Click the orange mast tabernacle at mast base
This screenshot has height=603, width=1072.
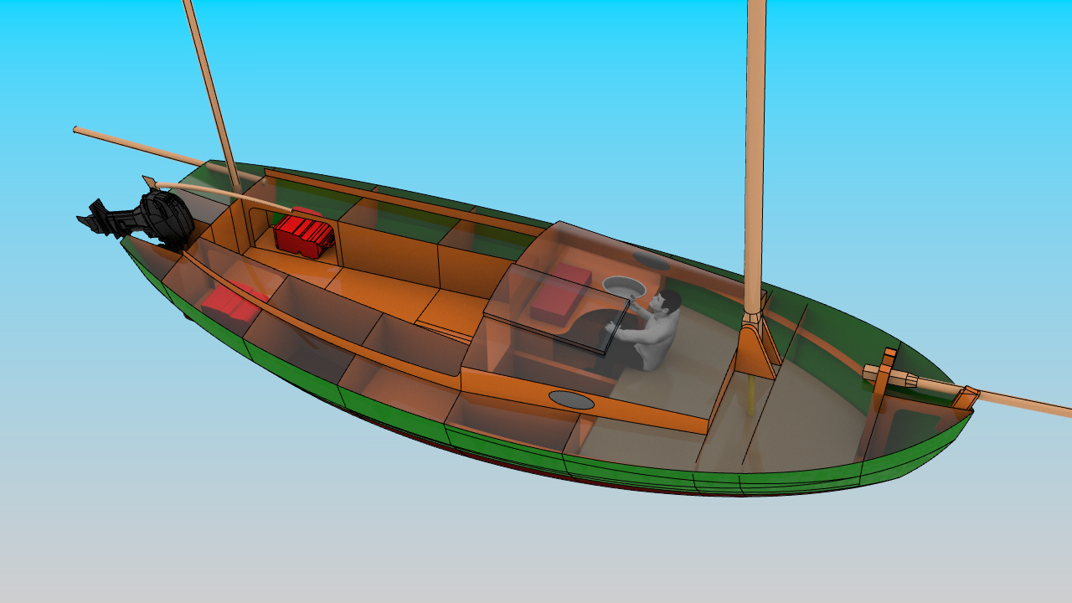click(x=755, y=350)
